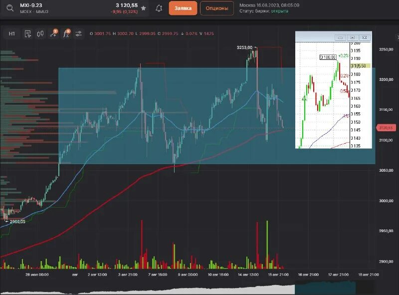The height and width of the screenshot is (295, 399).
Task: Click the 3050,00 price axis label
Action: click(386, 170)
